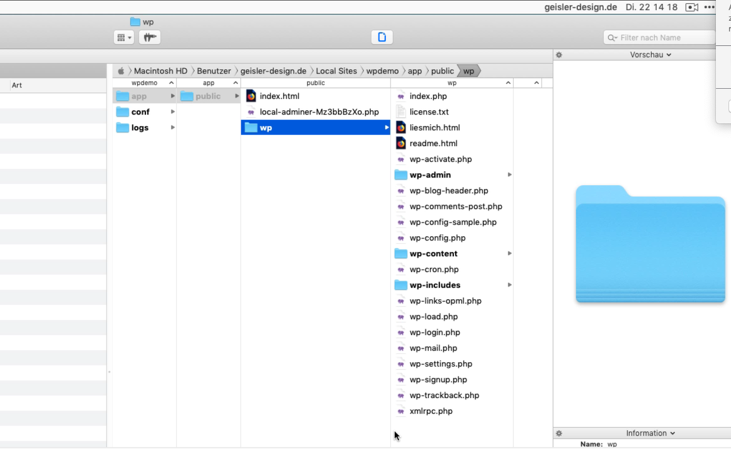Image resolution: width=731 pixels, height=449 pixels.
Task: Sort the wpdemo column by its header
Action: click(145, 82)
